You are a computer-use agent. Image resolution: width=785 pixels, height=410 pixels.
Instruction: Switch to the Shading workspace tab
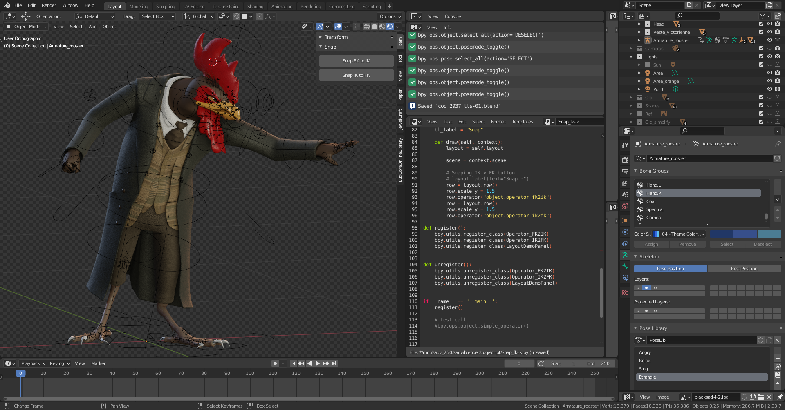point(255,7)
